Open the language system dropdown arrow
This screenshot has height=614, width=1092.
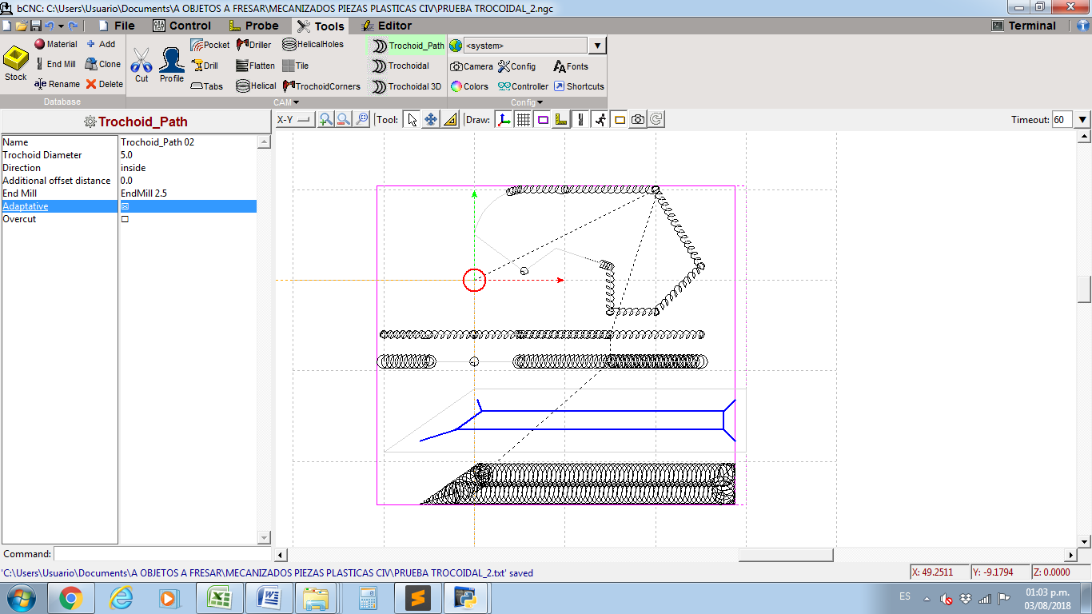click(598, 46)
